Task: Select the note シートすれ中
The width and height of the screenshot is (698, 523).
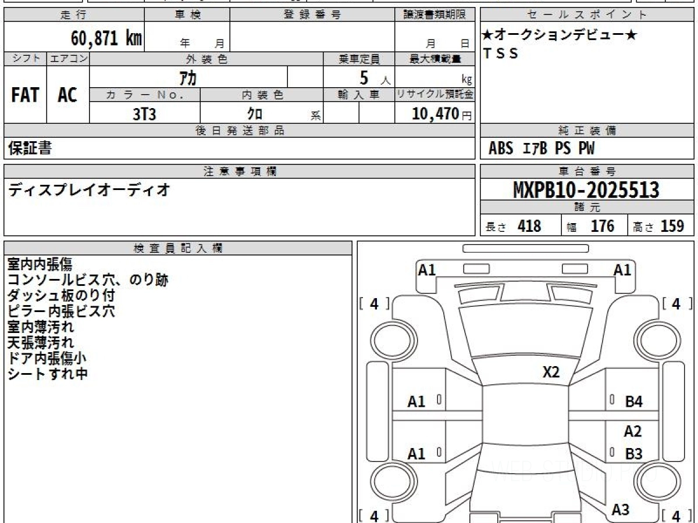Action: point(47,374)
